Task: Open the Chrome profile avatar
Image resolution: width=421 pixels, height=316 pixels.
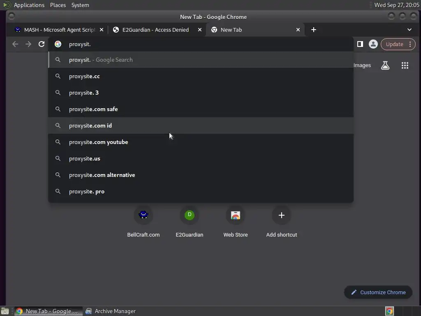Action: pos(373,44)
